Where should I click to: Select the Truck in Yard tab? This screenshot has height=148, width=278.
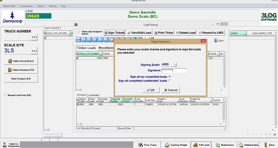tap(52, 28)
